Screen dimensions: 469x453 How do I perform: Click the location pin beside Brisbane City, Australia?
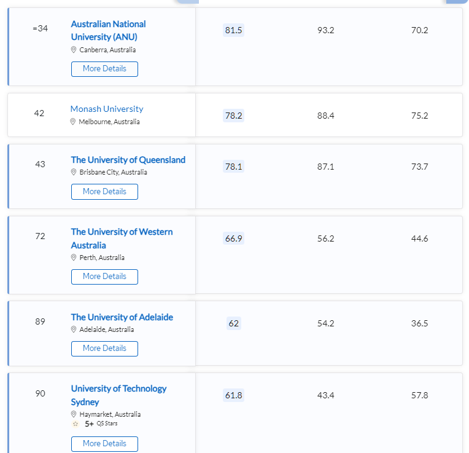point(74,172)
